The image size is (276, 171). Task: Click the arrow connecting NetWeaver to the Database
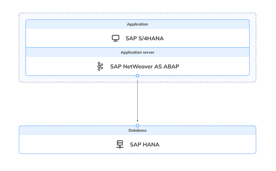click(138, 101)
